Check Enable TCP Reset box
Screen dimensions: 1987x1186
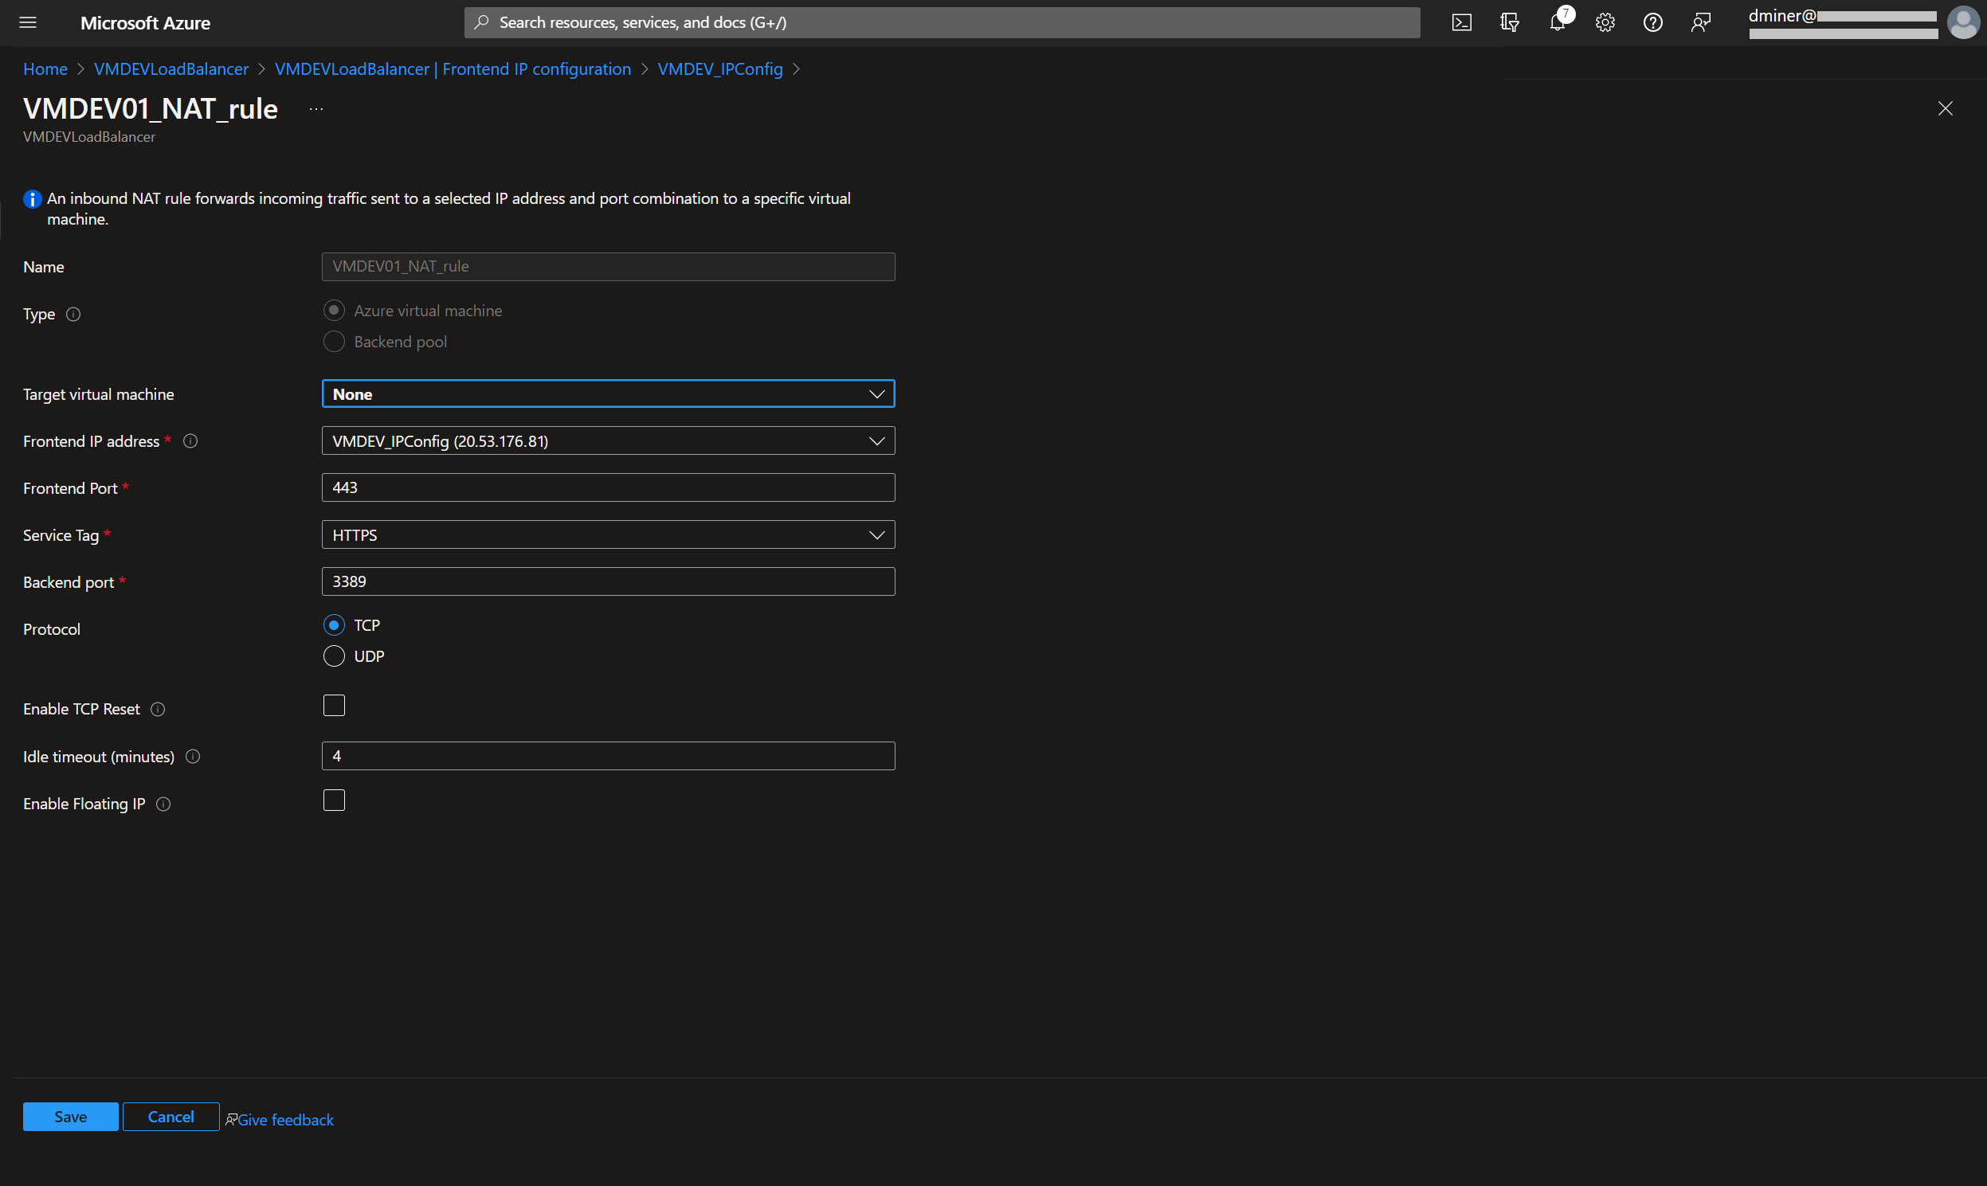pos(334,706)
